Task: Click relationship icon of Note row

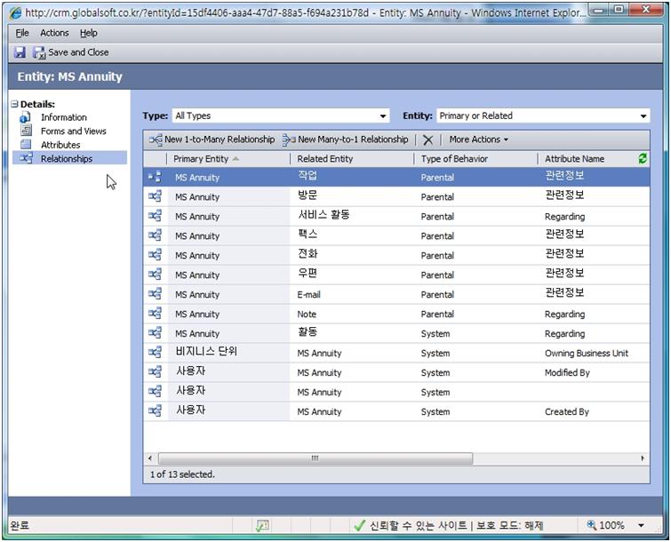Action: [x=155, y=314]
